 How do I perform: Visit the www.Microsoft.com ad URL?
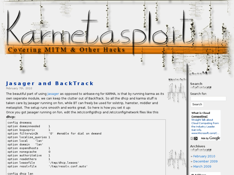click(205, 133)
